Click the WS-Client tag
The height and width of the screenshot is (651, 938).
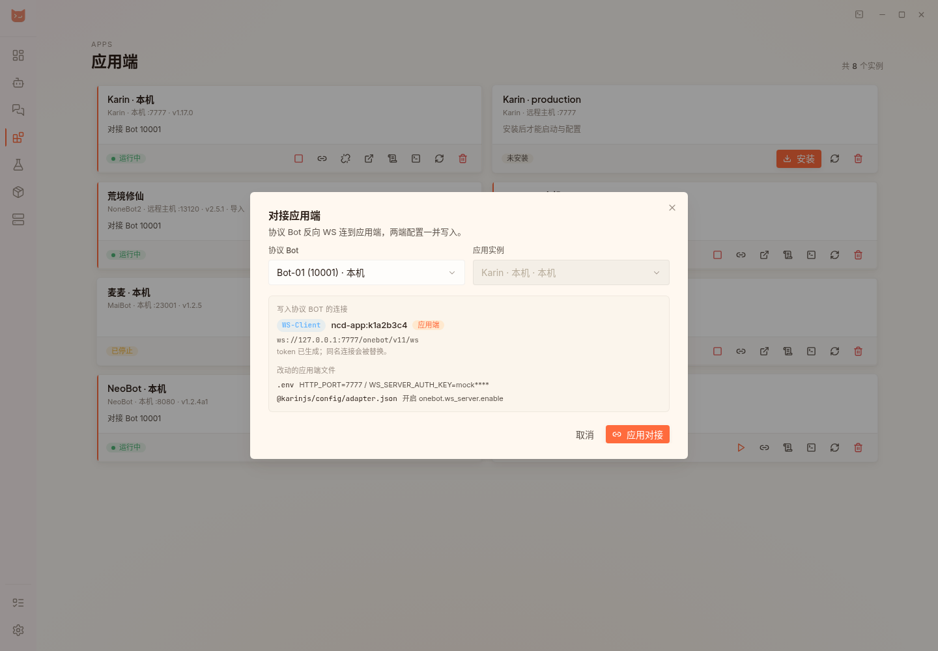coord(301,325)
